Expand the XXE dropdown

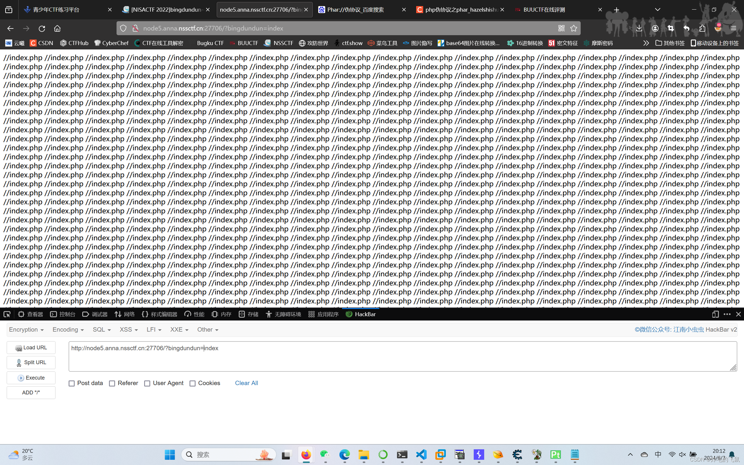tap(179, 329)
